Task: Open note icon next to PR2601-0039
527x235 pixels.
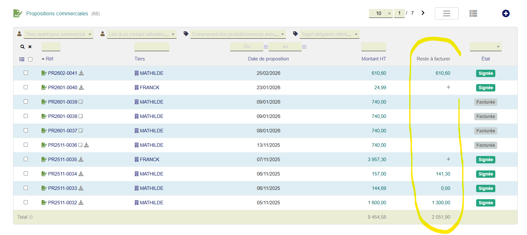Action: [x=81, y=102]
